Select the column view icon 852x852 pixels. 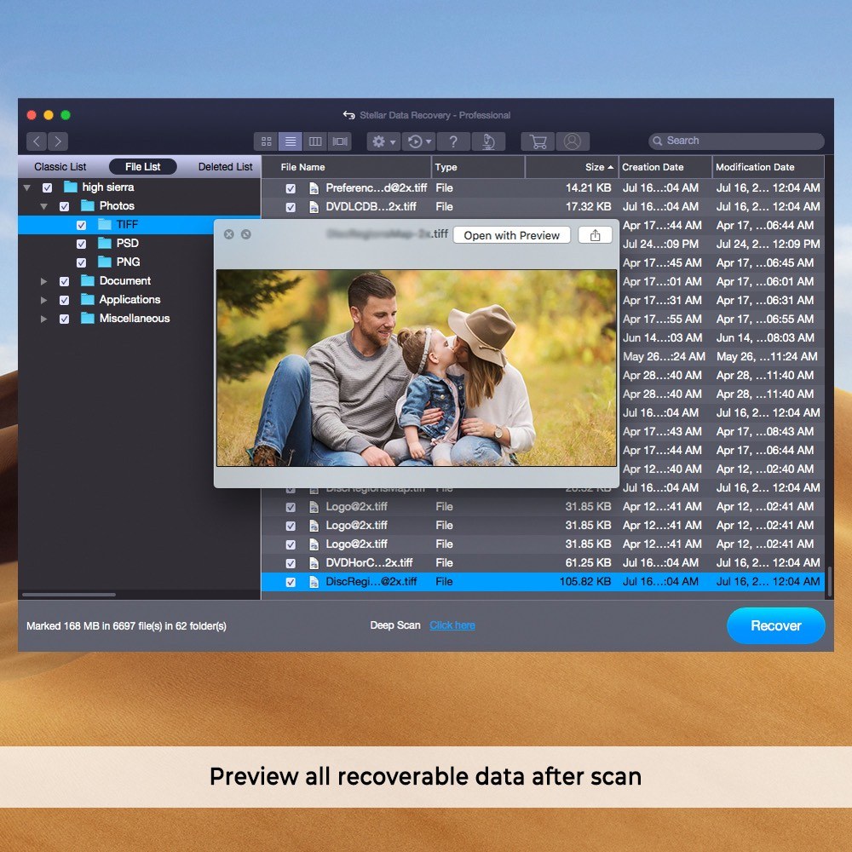click(x=315, y=141)
